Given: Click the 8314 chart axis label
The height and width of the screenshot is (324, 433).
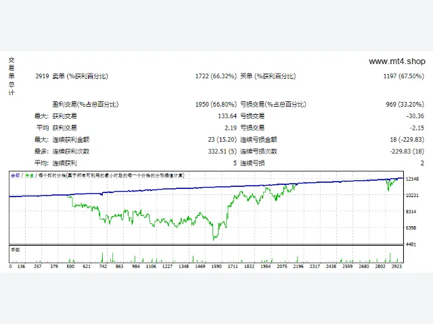Looking at the screenshot, I should (x=411, y=211).
